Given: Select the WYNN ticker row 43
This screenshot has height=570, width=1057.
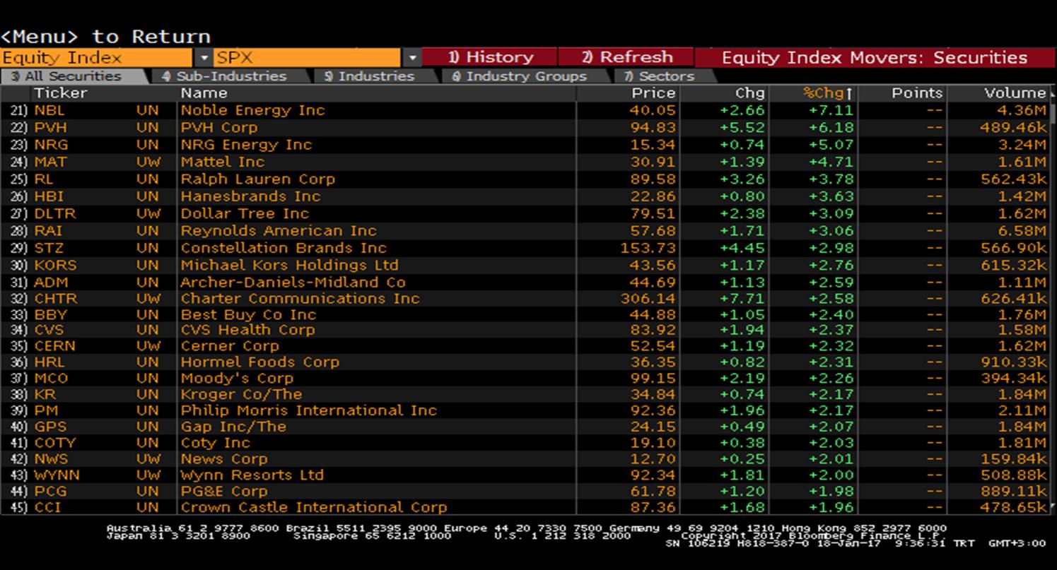Looking at the screenshot, I should point(57,475).
